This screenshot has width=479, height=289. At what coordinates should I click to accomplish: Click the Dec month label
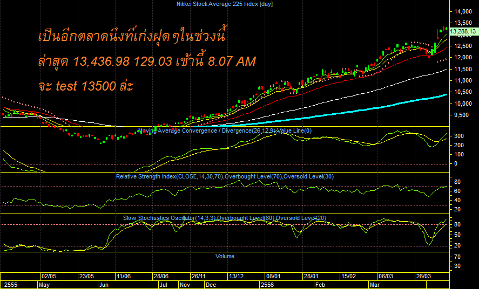pyautogui.click(x=211, y=285)
